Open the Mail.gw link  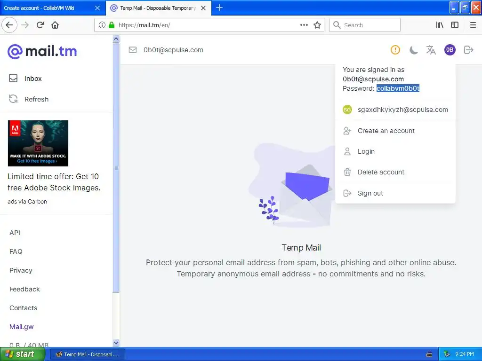click(x=22, y=327)
